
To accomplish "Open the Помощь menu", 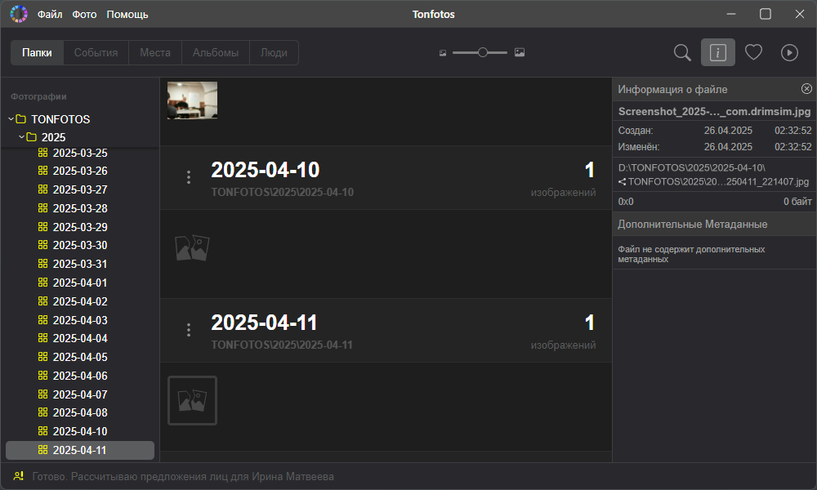I will tap(127, 15).
